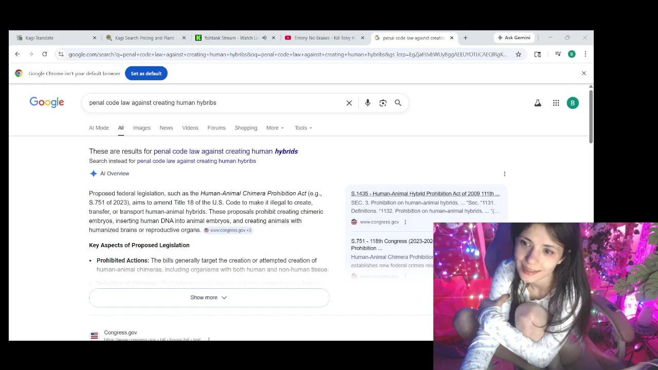Open the www.congress.gov +3 source chip
The width and height of the screenshot is (658, 370).
[x=228, y=230]
